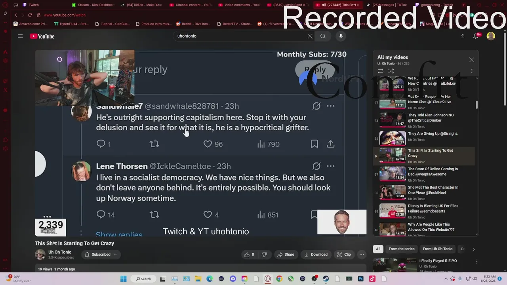This screenshot has width=507, height=285.
Task: Switch to the Twitch tab
Action: (x=34, y=5)
